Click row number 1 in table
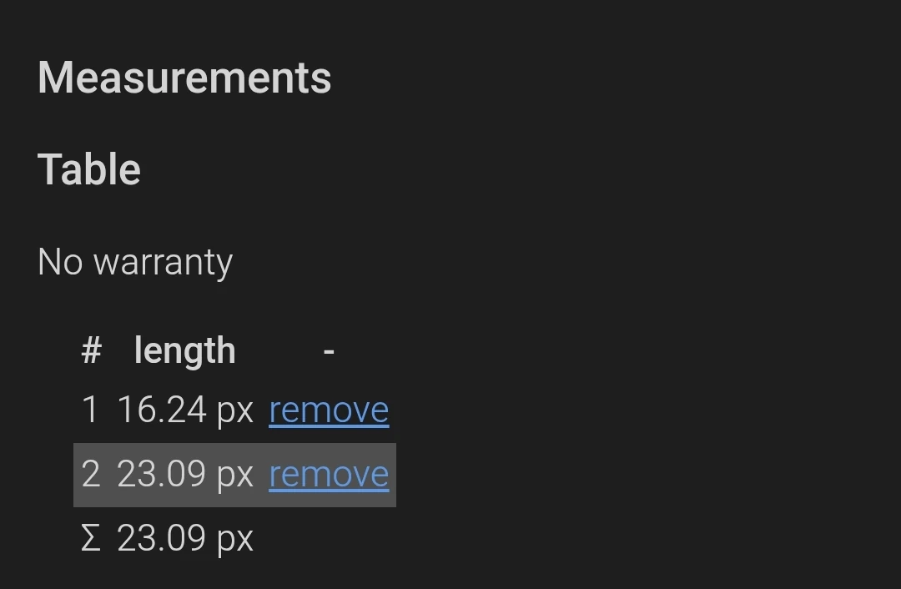Screen dimensions: 901x589 click(x=90, y=410)
